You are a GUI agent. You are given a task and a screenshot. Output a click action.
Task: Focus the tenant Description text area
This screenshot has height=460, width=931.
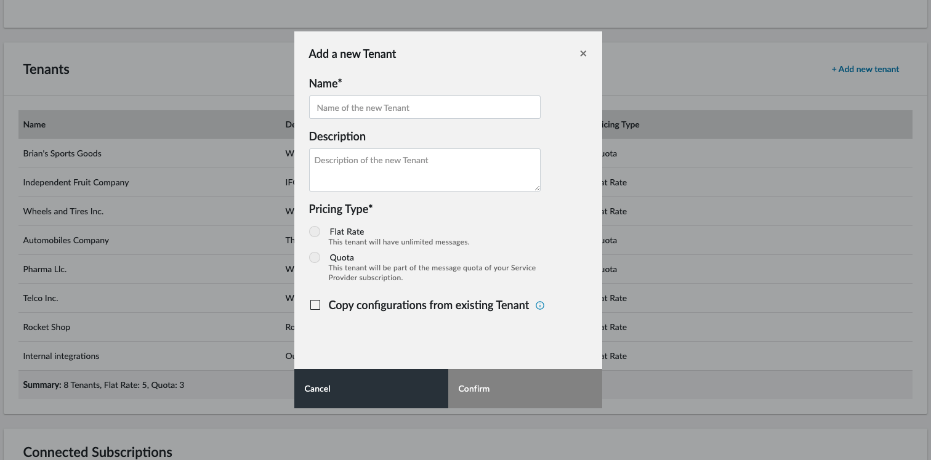point(425,170)
